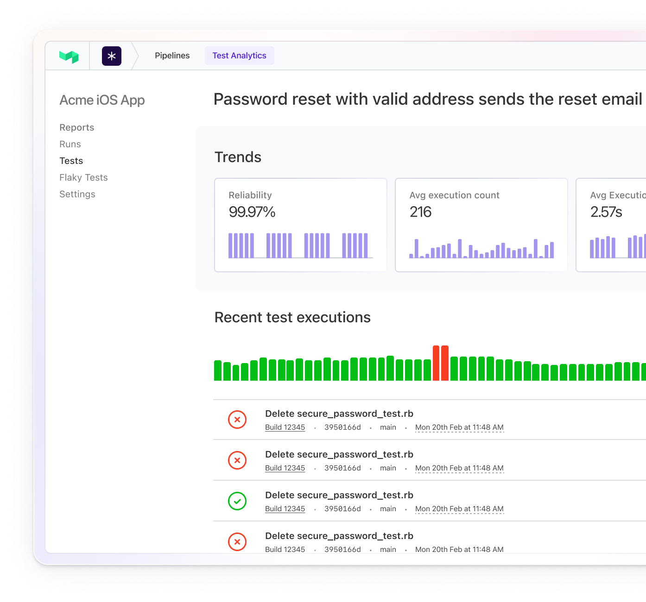Click the first green bar in Recent test executions
The height and width of the screenshot is (602, 646).
click(x=218, y=370)
